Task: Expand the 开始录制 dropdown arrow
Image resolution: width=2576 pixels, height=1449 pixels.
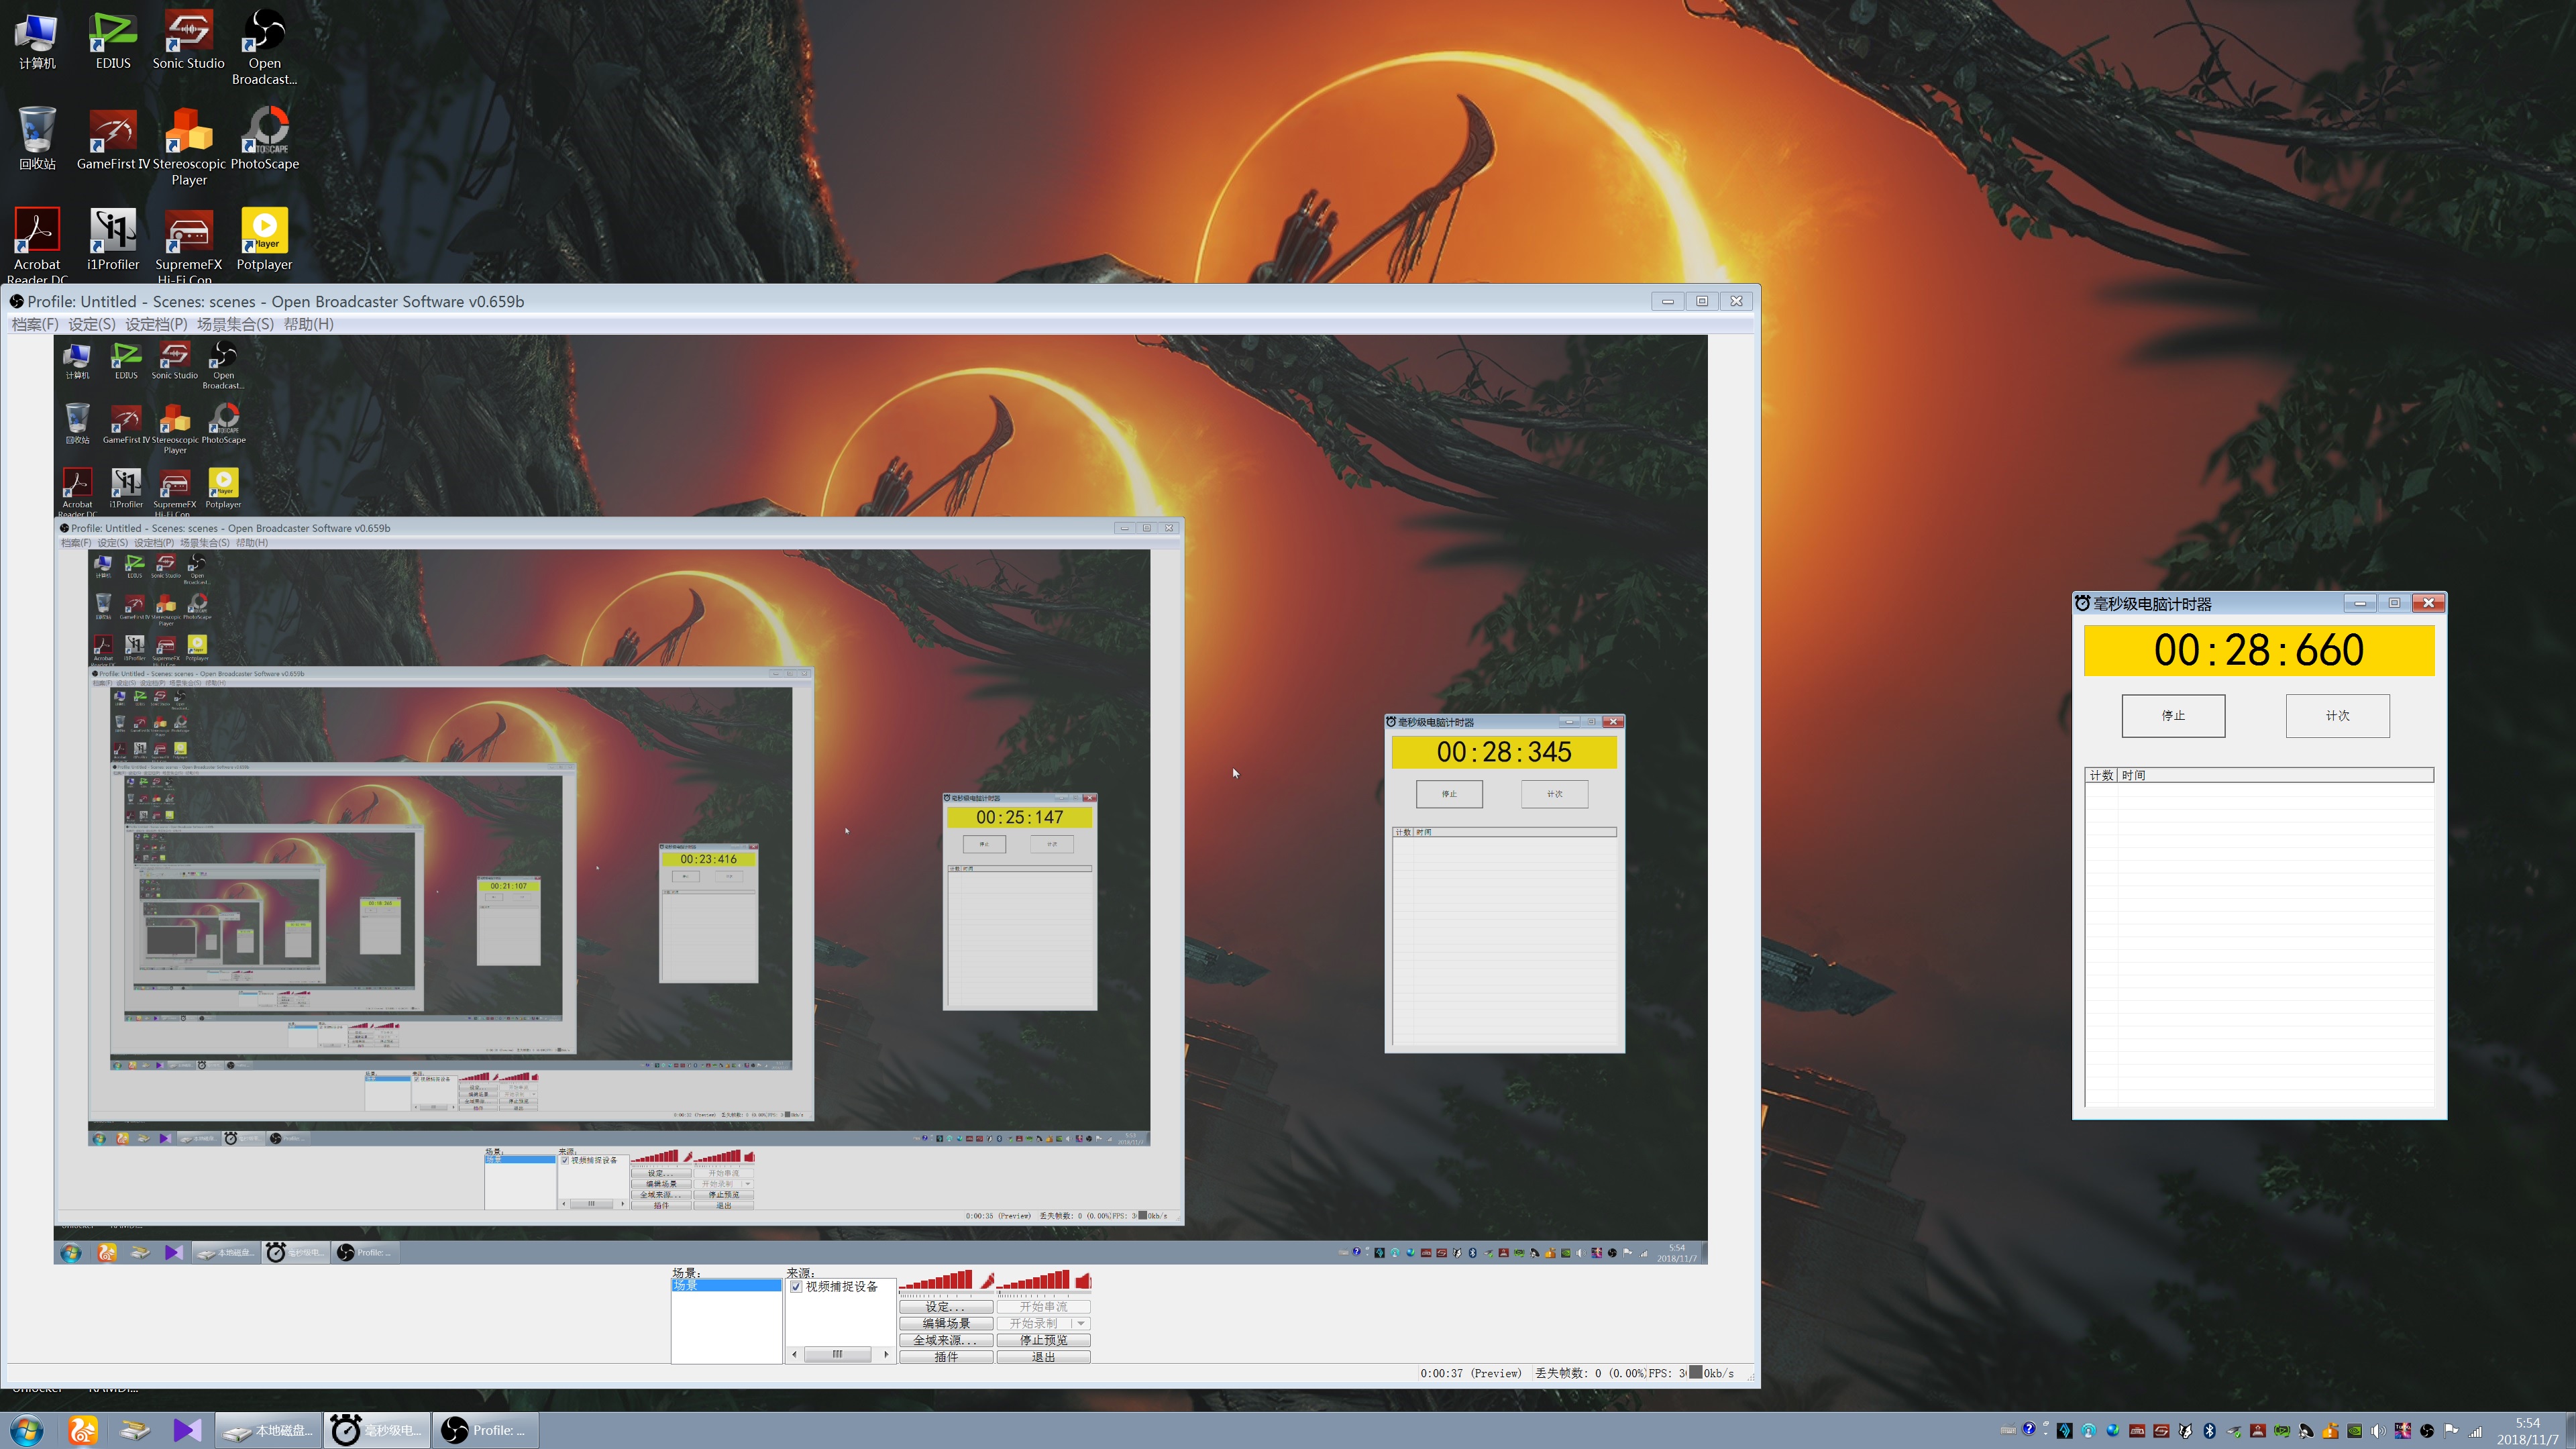Action: click(x=1081, y=1323)
